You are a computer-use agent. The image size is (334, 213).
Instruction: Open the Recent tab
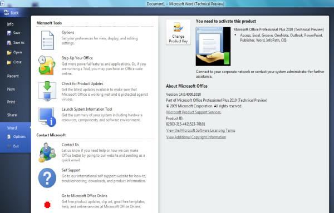coord(13,76)
